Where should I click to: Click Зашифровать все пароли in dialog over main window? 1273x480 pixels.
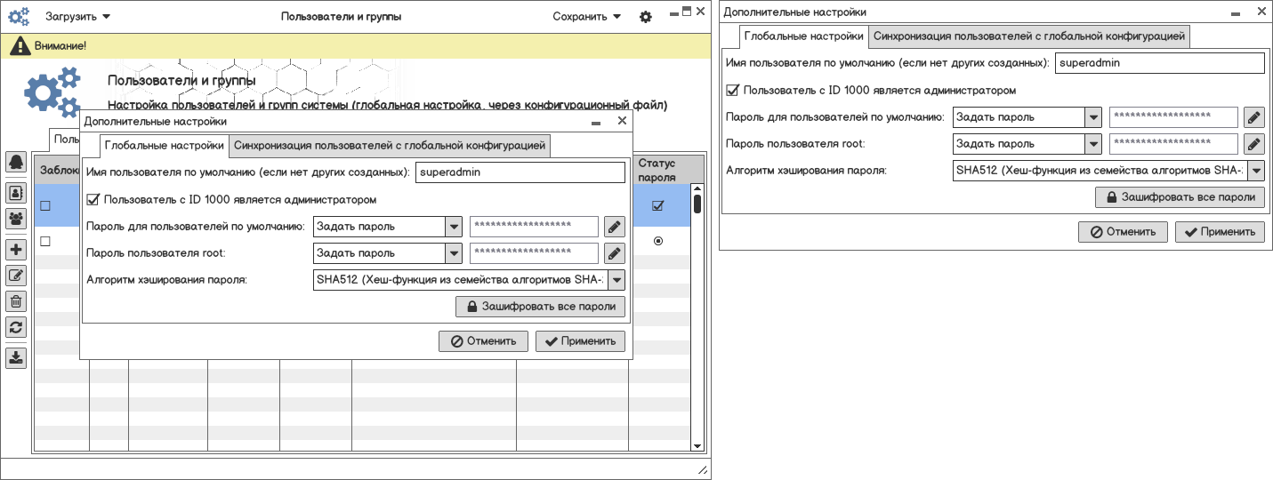pyautogui.click(x=540, y=307)
